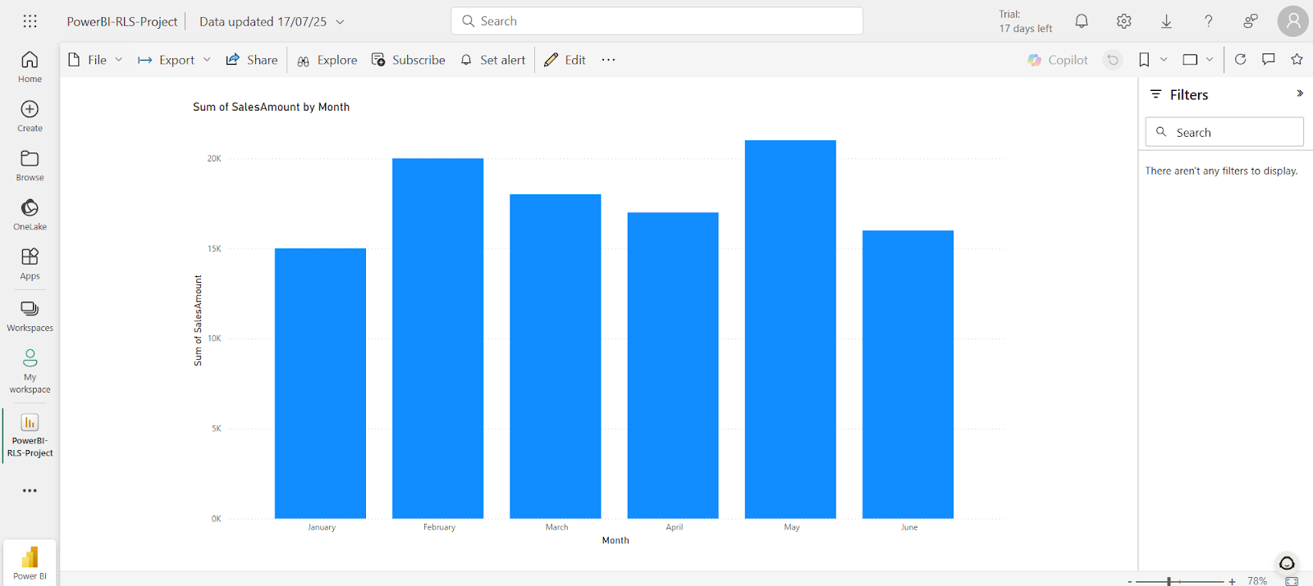
Task: Refresh visuals with the refresh icon
Action: coord(1241,59)
